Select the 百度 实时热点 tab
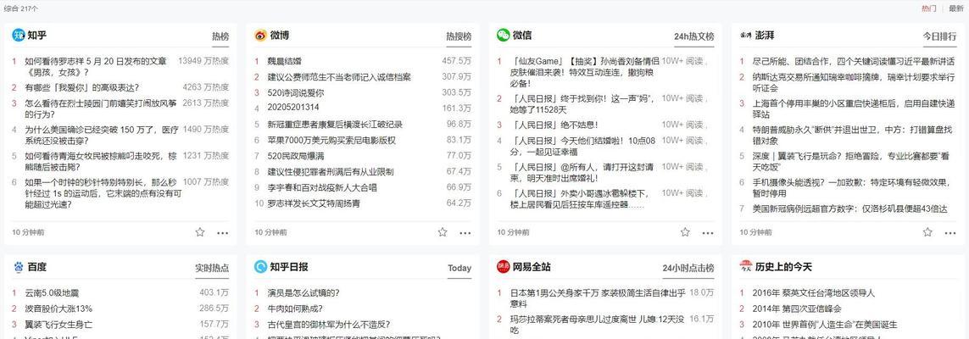 click(212, 268)
